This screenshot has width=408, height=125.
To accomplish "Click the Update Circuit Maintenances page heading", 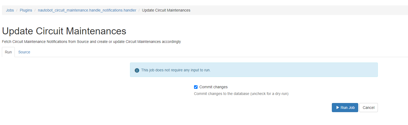I will tap(64, 31).
